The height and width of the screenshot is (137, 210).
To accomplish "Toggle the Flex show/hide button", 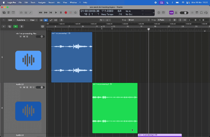I will pyautogui.click(x=56, y=20).
